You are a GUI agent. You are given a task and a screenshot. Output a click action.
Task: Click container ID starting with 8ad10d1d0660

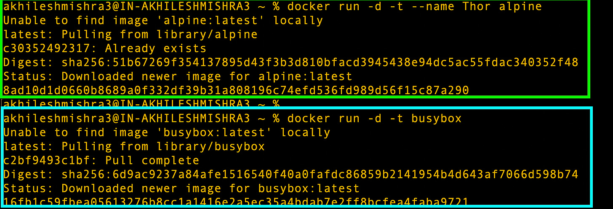236,90
